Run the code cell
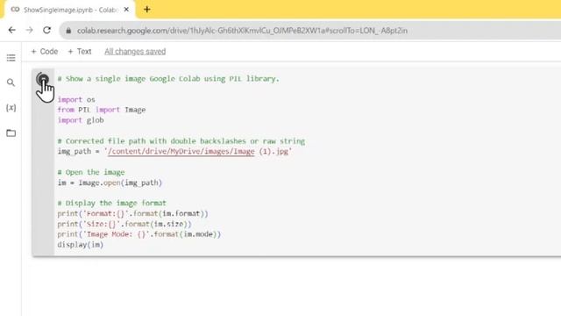This screenshot has width=561, height=316. pos(43,79)
